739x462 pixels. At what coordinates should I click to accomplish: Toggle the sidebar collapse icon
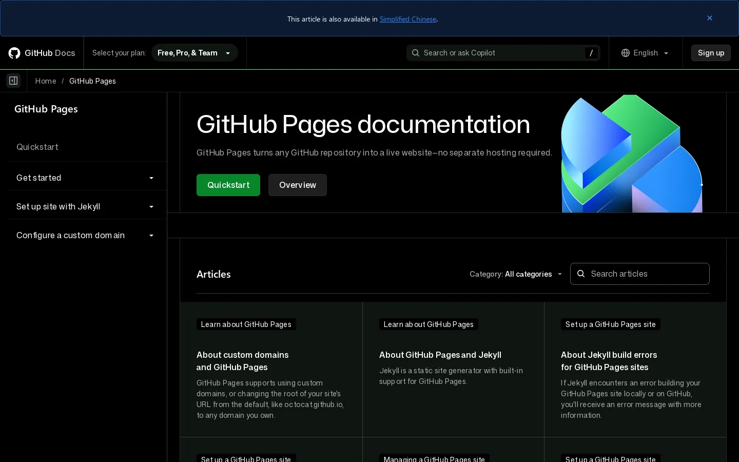coord(13,81)
